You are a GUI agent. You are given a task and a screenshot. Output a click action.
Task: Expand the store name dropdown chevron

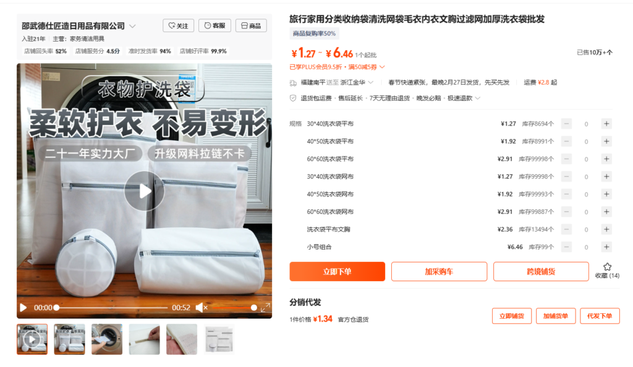[x=132, y=26]
